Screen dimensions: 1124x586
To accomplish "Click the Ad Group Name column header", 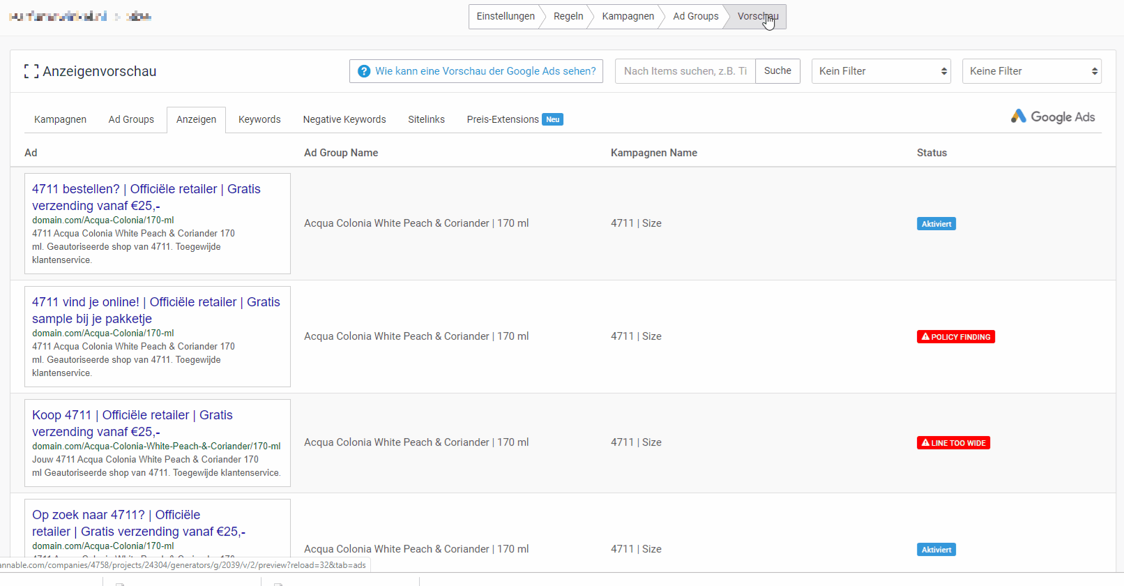I will pyautogui.click(x=341, y=153).
